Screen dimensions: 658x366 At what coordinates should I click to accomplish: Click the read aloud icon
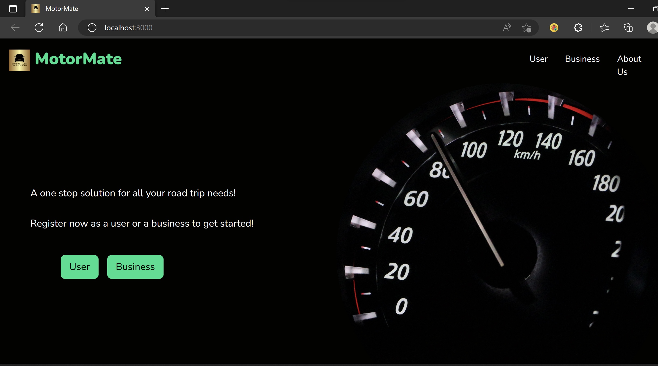coord(507,28)
